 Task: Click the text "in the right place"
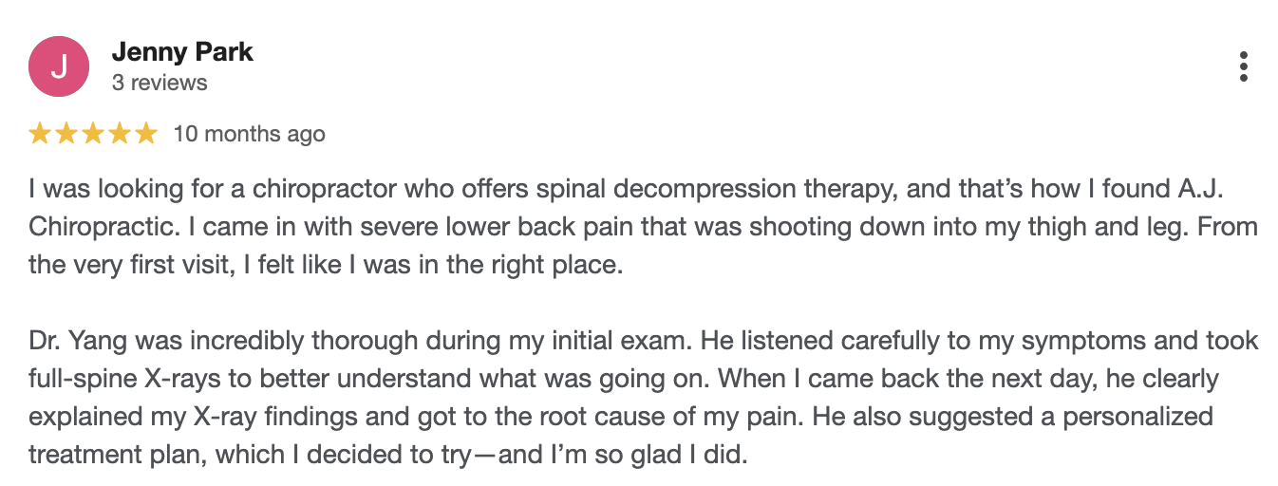tap(533, 265)
